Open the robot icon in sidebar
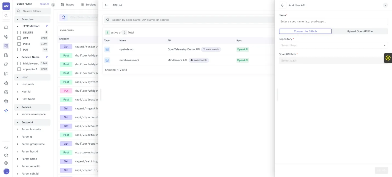Image resolution: width=392 pixels, height=177 pixels. (6, 83)
